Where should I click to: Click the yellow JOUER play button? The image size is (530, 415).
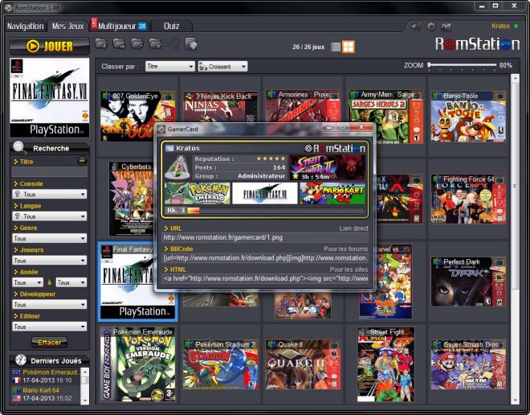(x=49, y=46)
